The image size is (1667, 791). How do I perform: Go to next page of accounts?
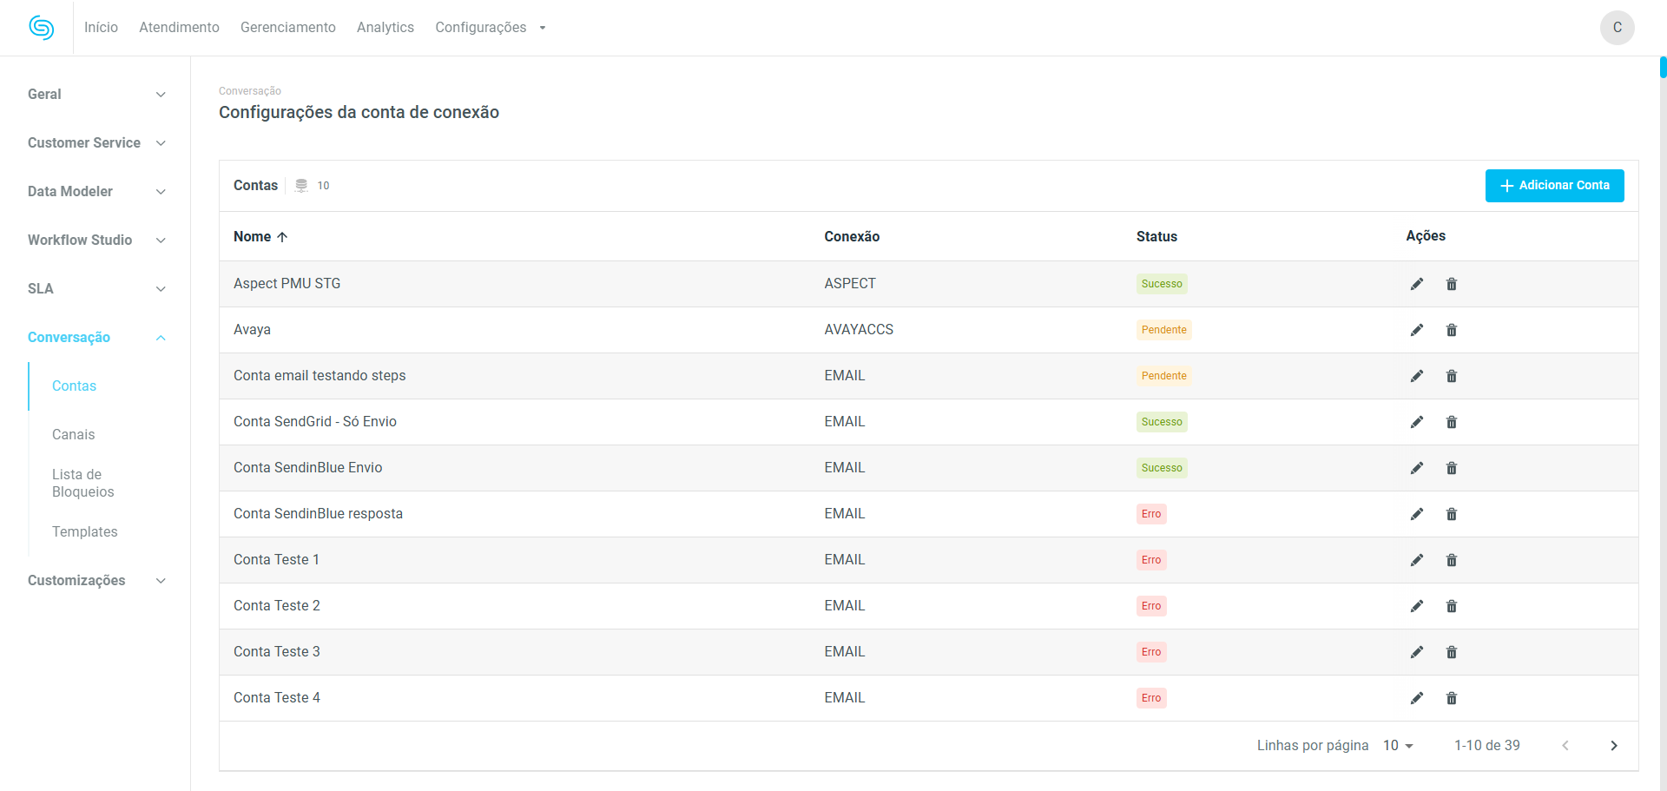click(x=1613, y=746)
